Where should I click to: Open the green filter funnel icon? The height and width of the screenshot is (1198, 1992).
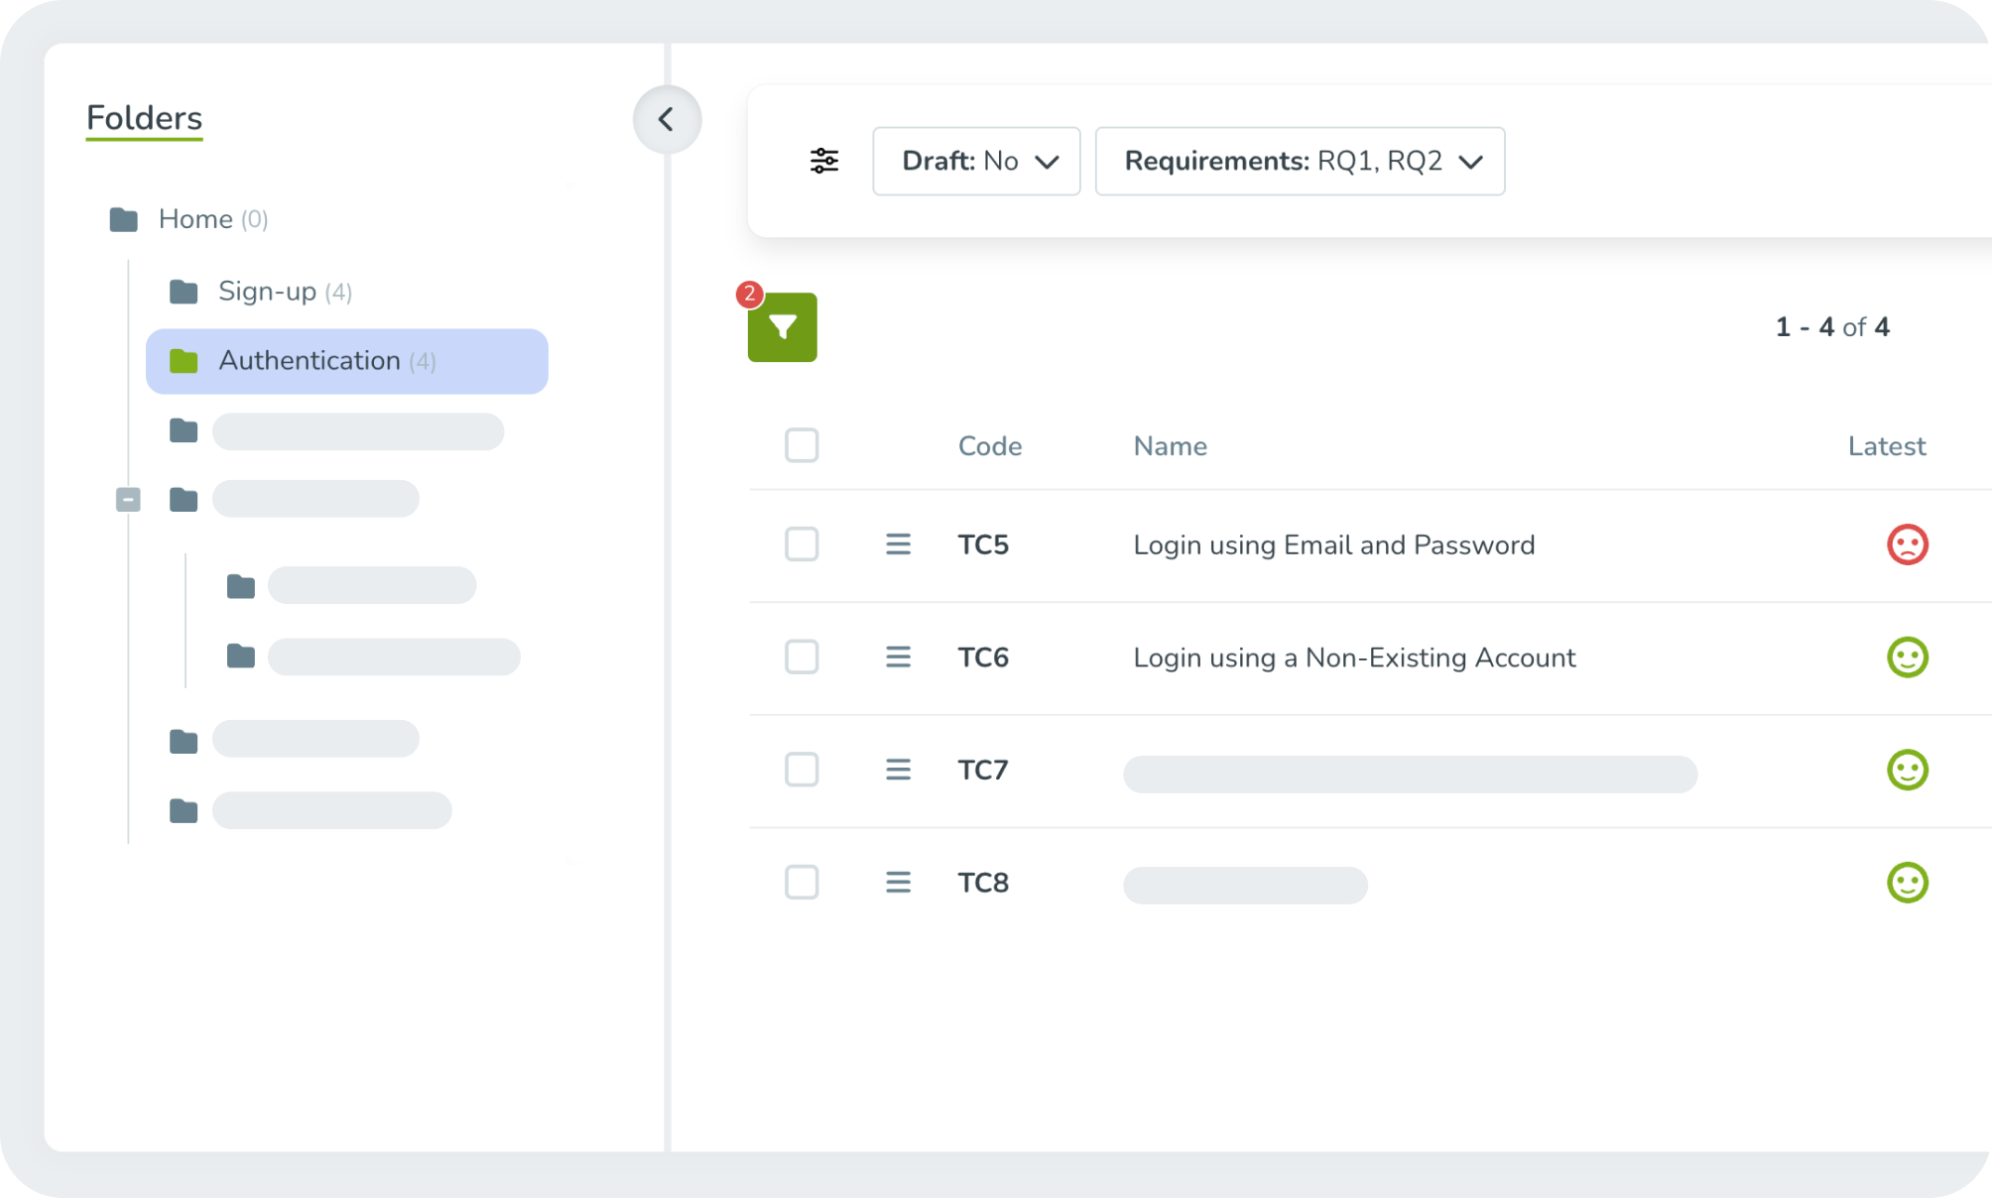point(782,327)
